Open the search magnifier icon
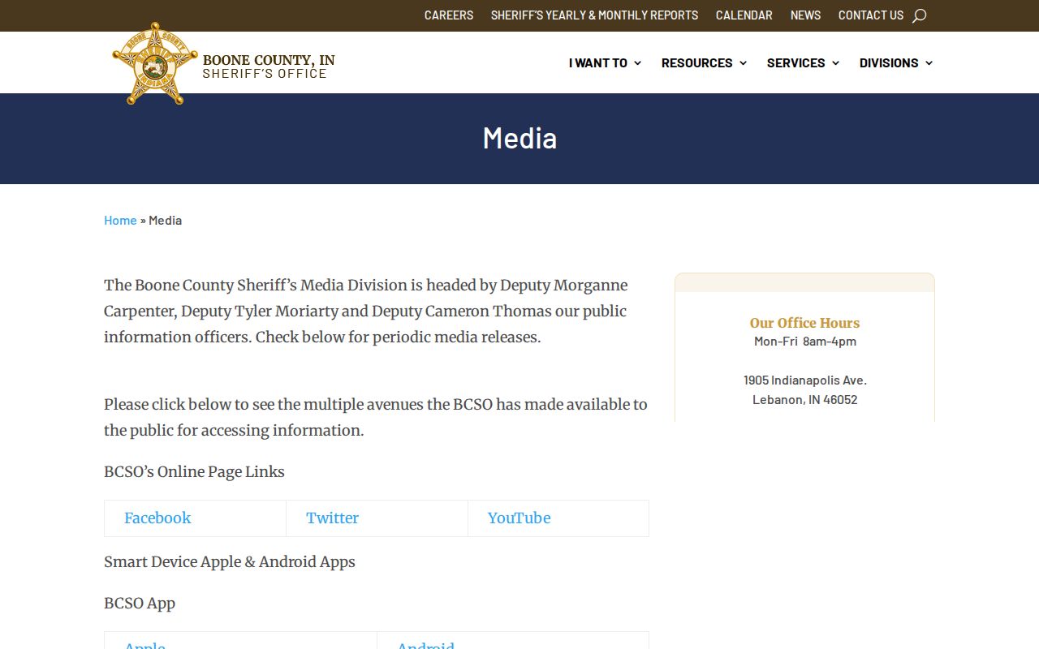The height and width of the screenshot is (649, 1039). click(919, 15)
